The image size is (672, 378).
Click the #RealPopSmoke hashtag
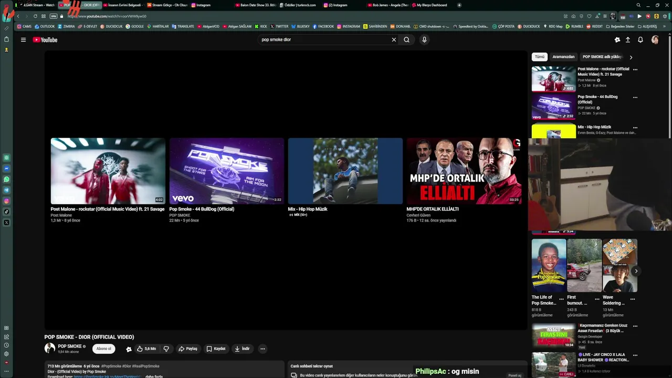point(145,366)
